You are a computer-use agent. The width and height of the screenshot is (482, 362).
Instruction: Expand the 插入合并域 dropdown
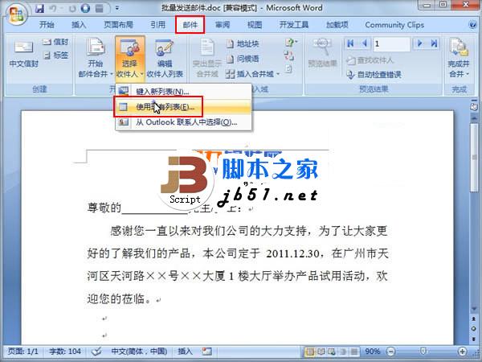click(x=252, y=74)
